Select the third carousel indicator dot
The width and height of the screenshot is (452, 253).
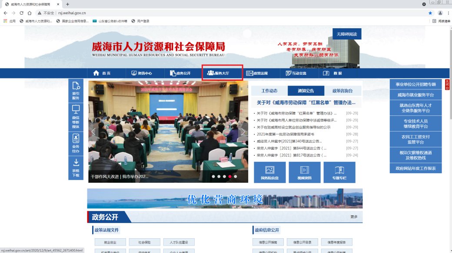pyautogui.click(x=224, y=177)
